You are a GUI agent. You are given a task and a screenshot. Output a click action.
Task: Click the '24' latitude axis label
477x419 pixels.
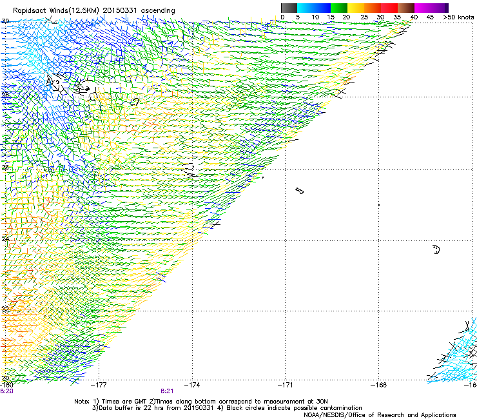(x=5, y=239)
